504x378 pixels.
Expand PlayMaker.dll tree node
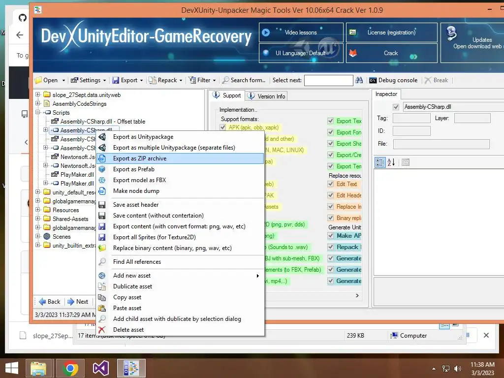click(46, 183)
